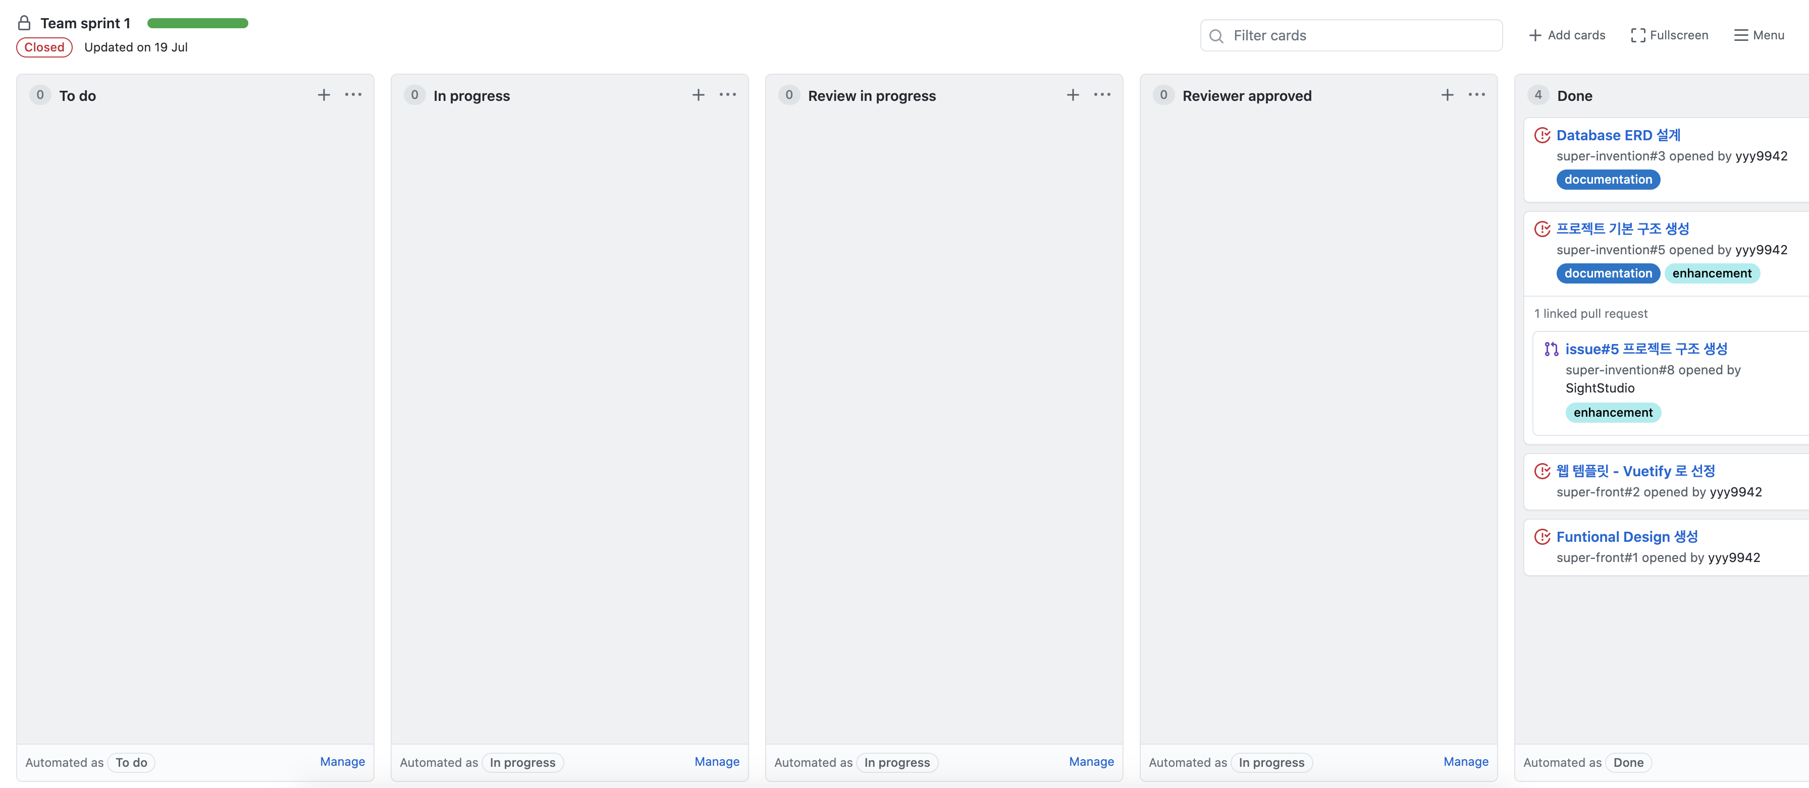Screen dimensions: 1809x788
Task: Click closed issue icon on Funtional Design card
Action: point(1542,537)
